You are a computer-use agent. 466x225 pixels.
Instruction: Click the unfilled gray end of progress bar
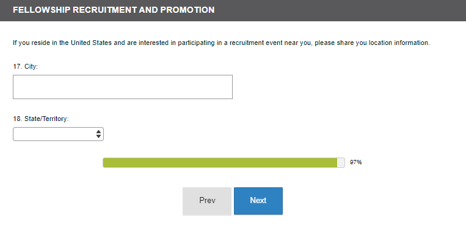341,162
